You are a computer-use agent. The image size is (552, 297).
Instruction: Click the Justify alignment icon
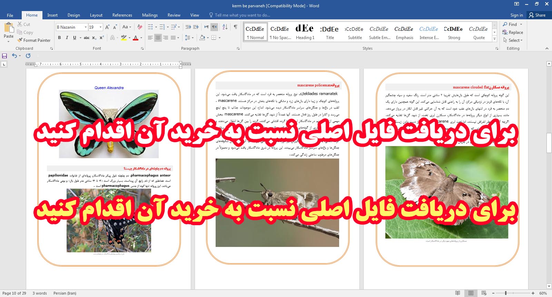click(173, 38)
